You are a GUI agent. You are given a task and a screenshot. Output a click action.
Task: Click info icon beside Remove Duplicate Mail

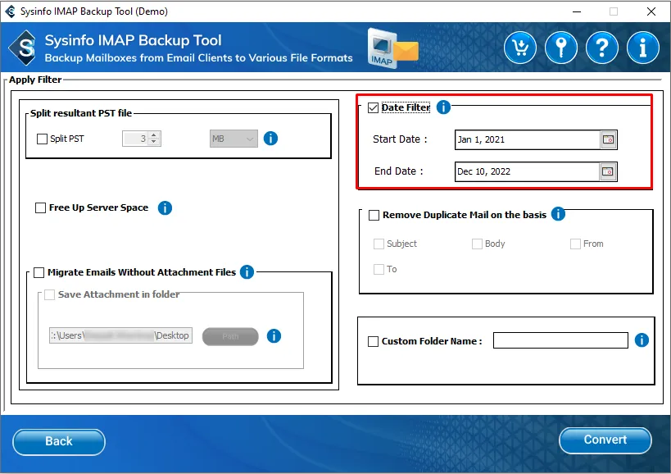click(x=558, y=214)
